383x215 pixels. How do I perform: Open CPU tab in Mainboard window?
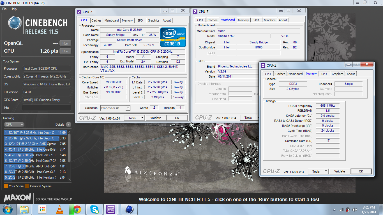200,20
